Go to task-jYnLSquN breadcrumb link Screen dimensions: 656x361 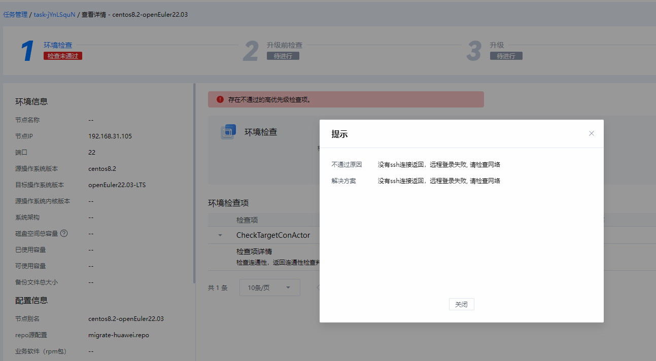pyautogui.click(x=54, y=15)
